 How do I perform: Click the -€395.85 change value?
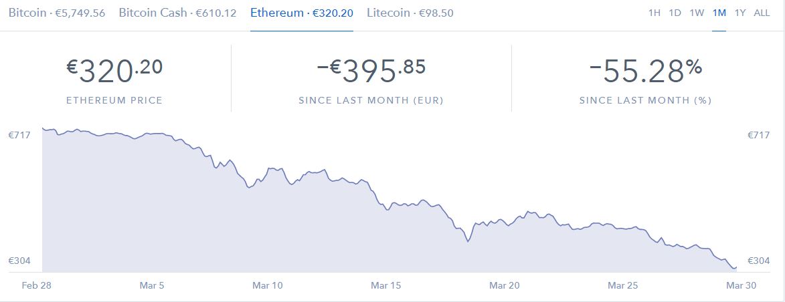[371, 71]
